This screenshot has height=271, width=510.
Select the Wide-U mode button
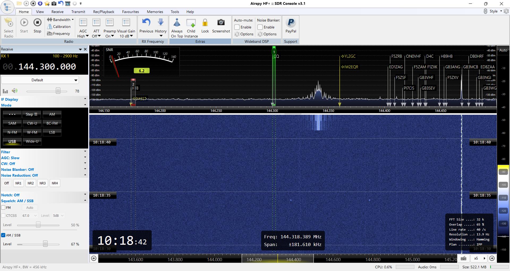32,141
